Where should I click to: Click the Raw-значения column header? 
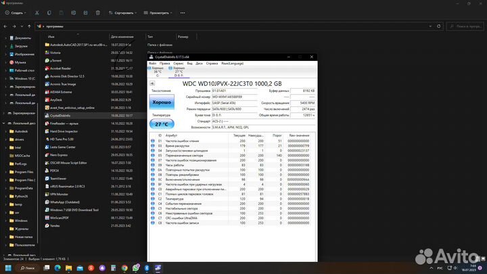click(x=299, y=135)
